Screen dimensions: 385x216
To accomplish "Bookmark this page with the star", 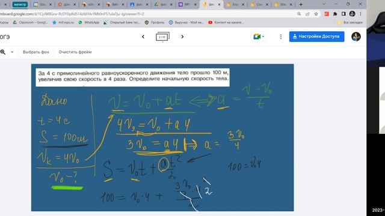I will 316,14.
